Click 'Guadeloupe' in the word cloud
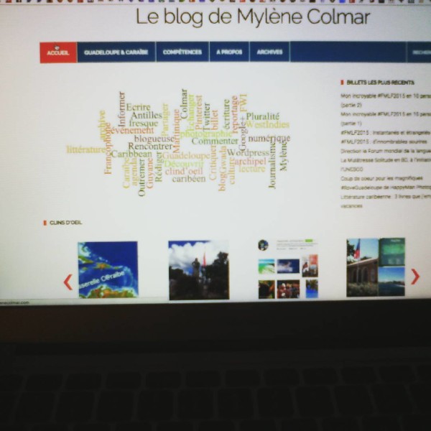 click(x=186, y=155)
